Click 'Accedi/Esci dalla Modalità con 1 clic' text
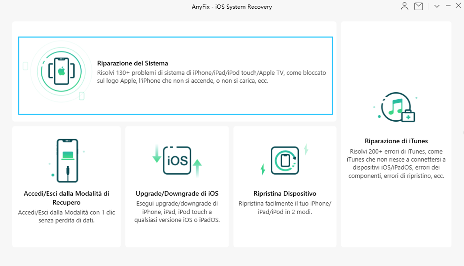Viewport: 464px width, 266px height. (x=66, y=216)
